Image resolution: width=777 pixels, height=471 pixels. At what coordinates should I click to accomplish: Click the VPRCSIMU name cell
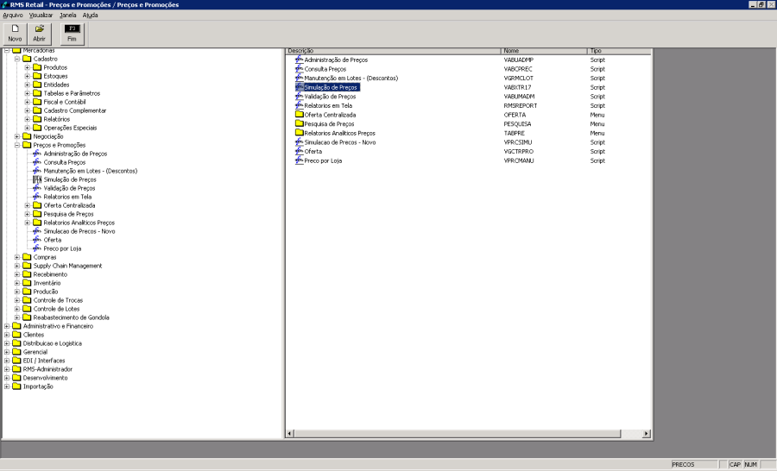[518, 142]
